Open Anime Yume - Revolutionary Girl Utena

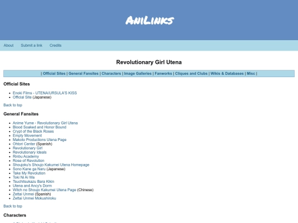[45, 123]
